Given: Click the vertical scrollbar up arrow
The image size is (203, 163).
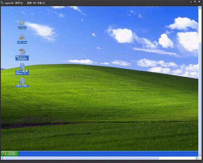Looking at the screenshot, I should [x=200, y=8].
